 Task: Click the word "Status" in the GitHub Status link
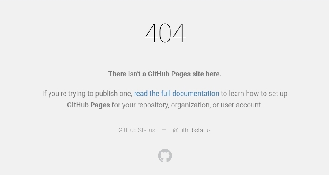pos(146,130)
